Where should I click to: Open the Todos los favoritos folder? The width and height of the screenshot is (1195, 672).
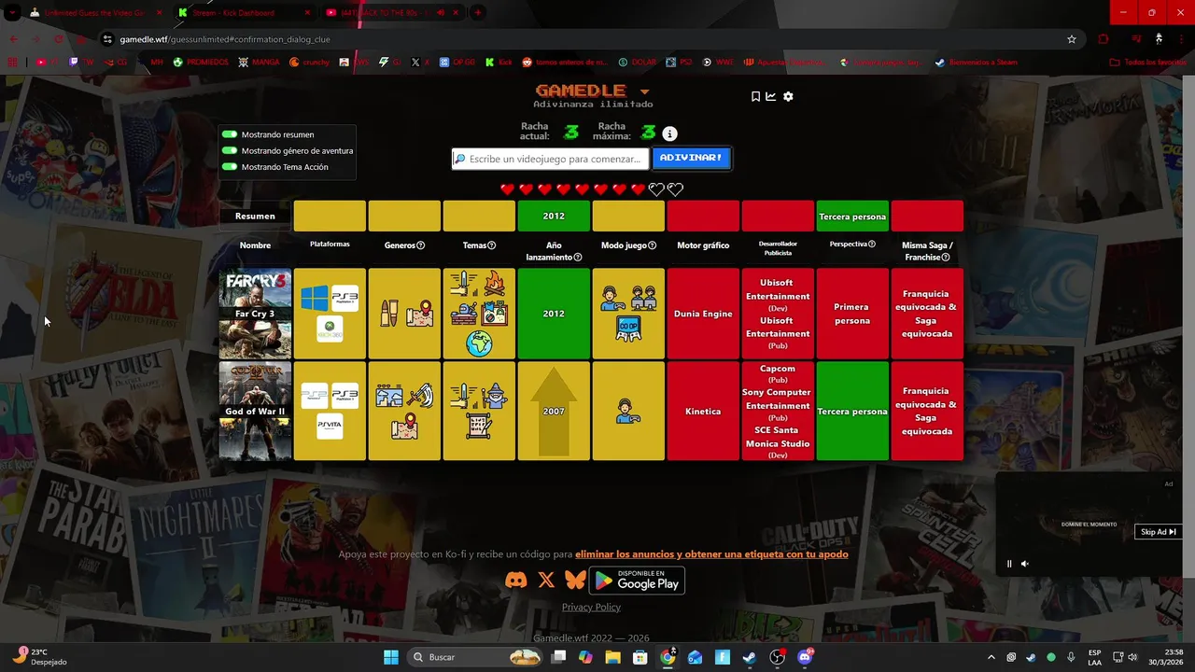click(1147, 63)
